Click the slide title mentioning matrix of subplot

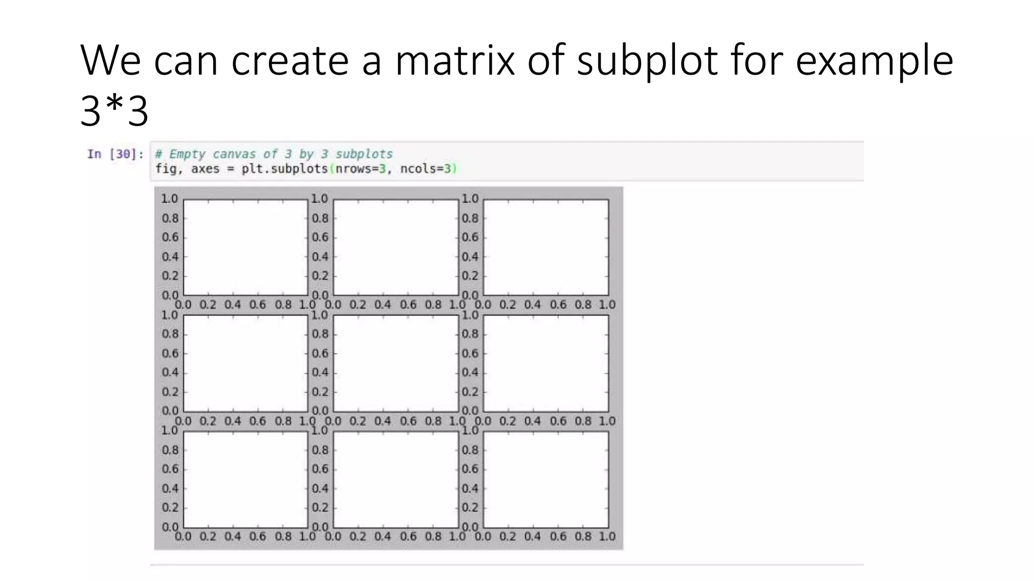coord(516,85)
